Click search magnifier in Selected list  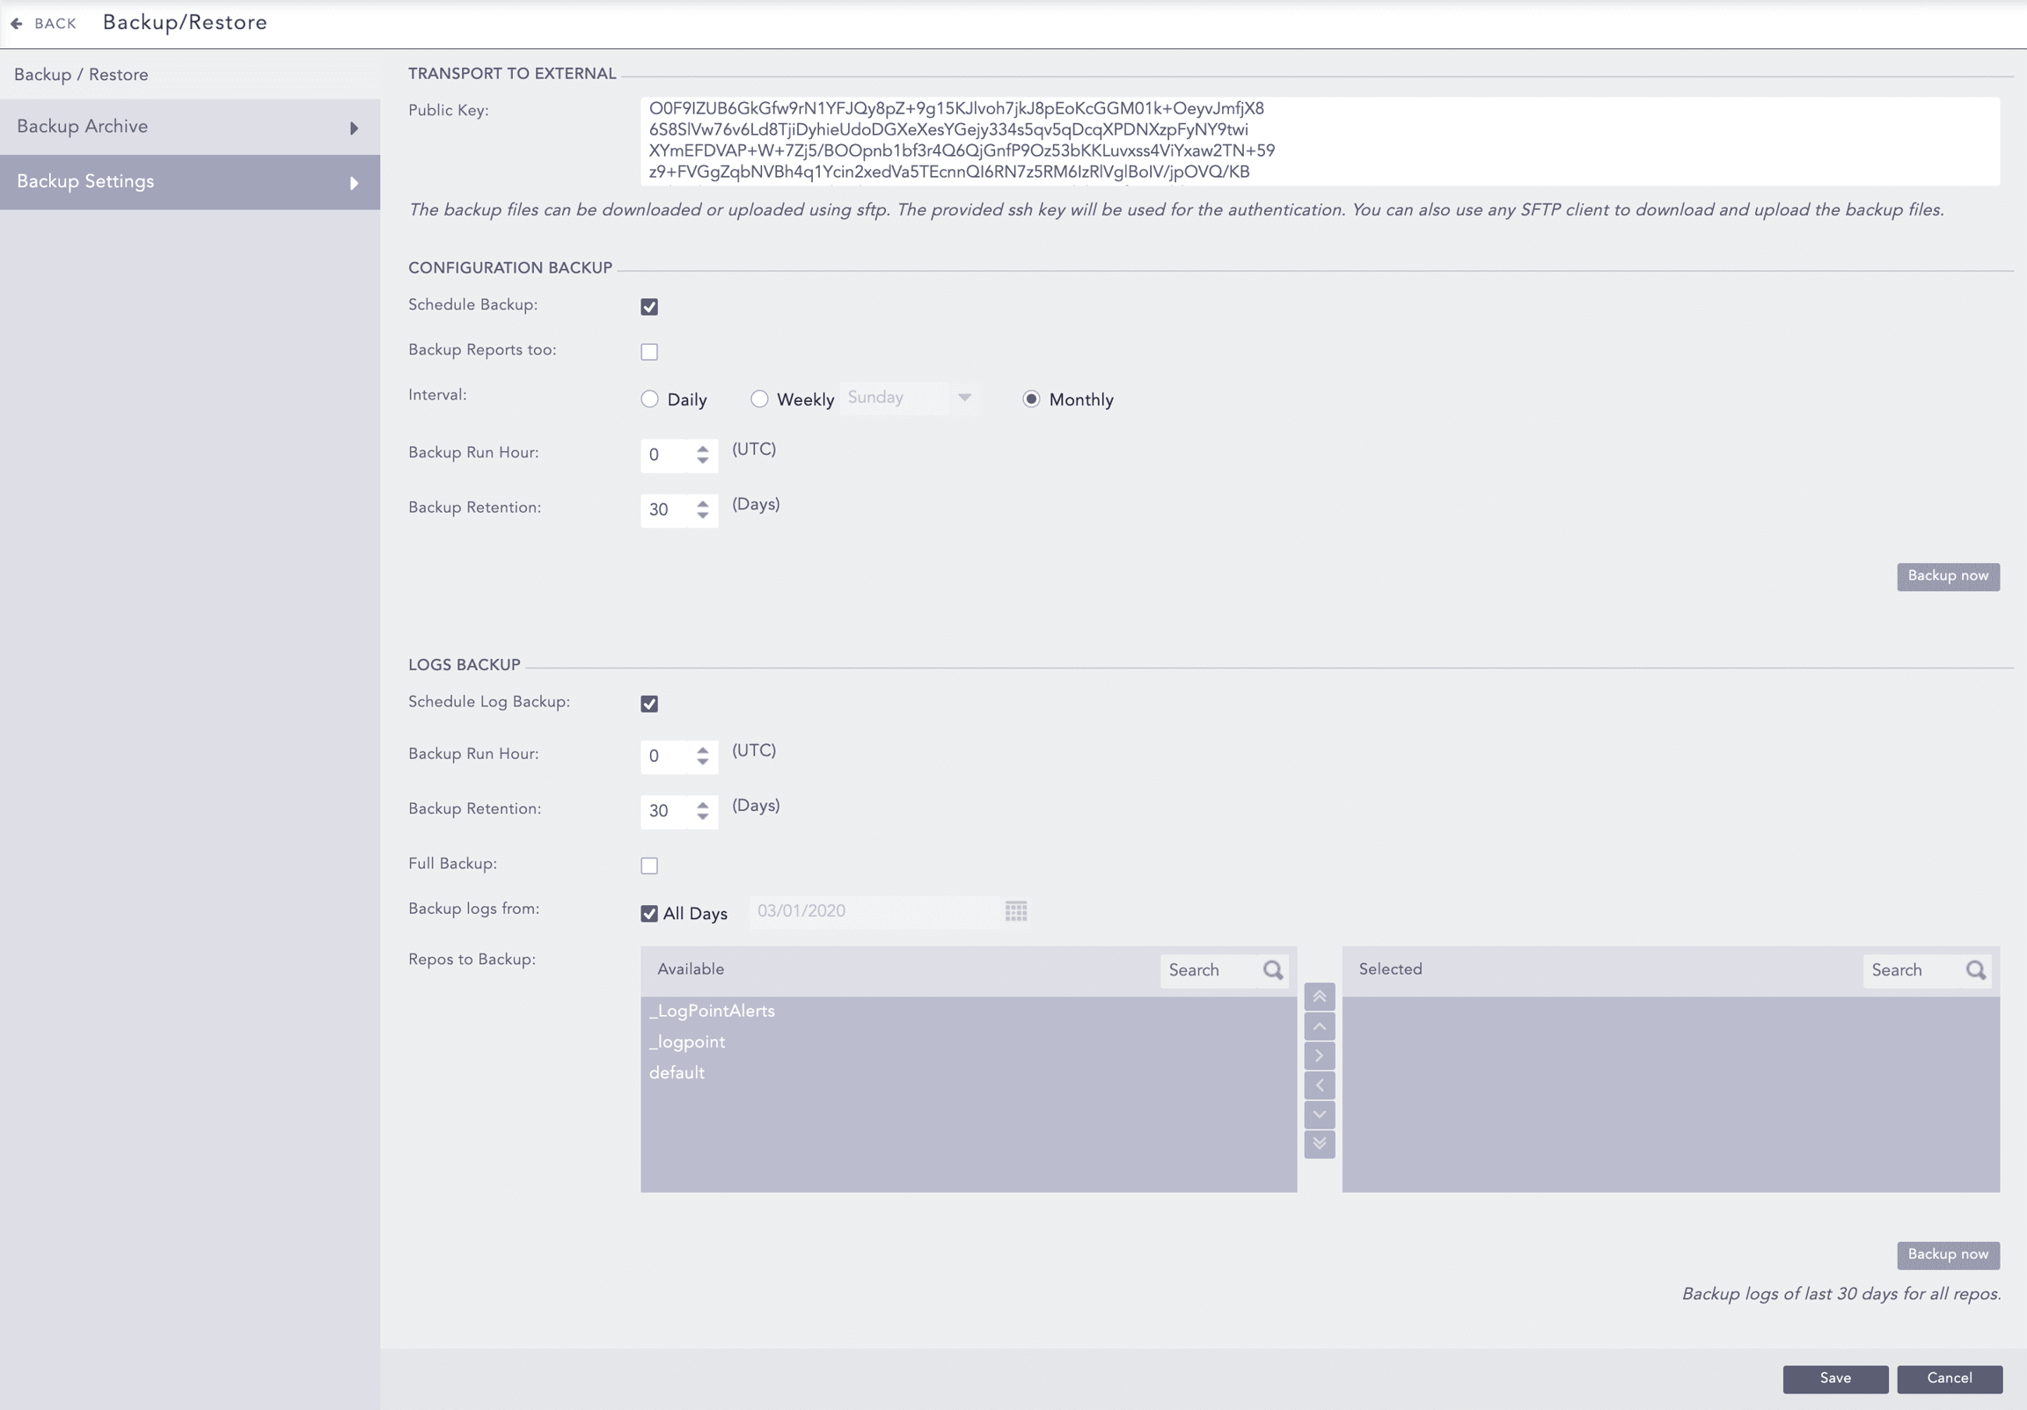[x=1976, y=970]
